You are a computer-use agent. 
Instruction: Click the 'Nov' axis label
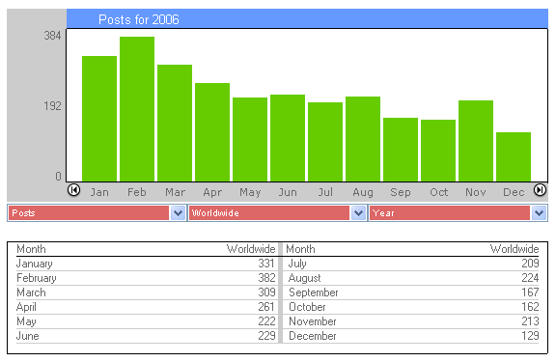coord(476,192)
